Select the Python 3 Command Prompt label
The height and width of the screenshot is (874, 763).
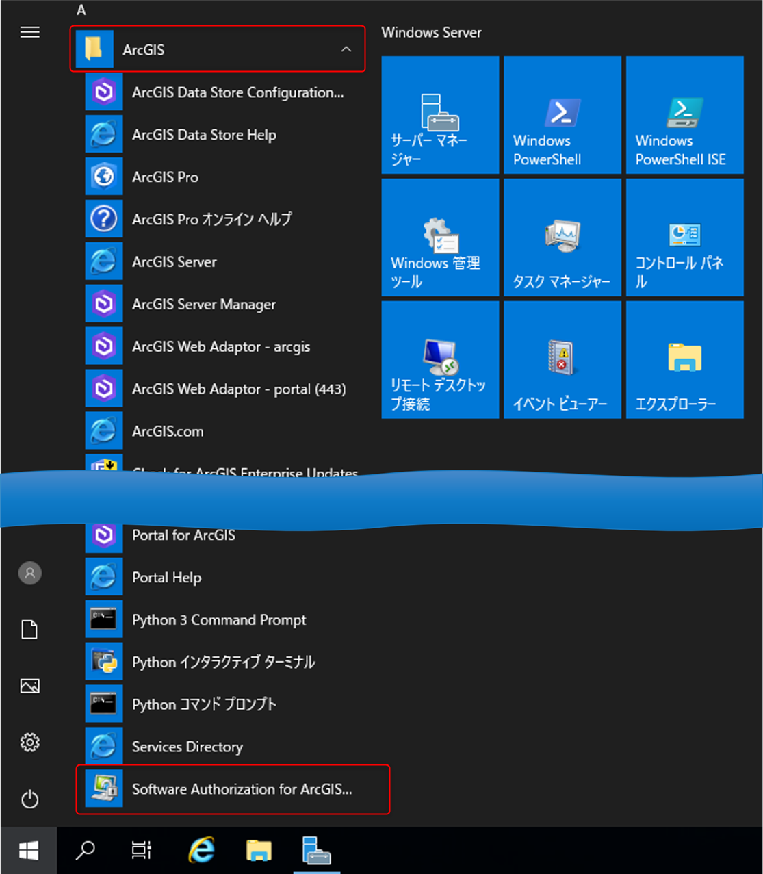coord(219,619)
